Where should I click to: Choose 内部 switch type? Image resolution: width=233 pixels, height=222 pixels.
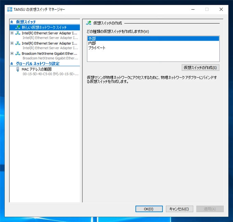coord(153,43)
